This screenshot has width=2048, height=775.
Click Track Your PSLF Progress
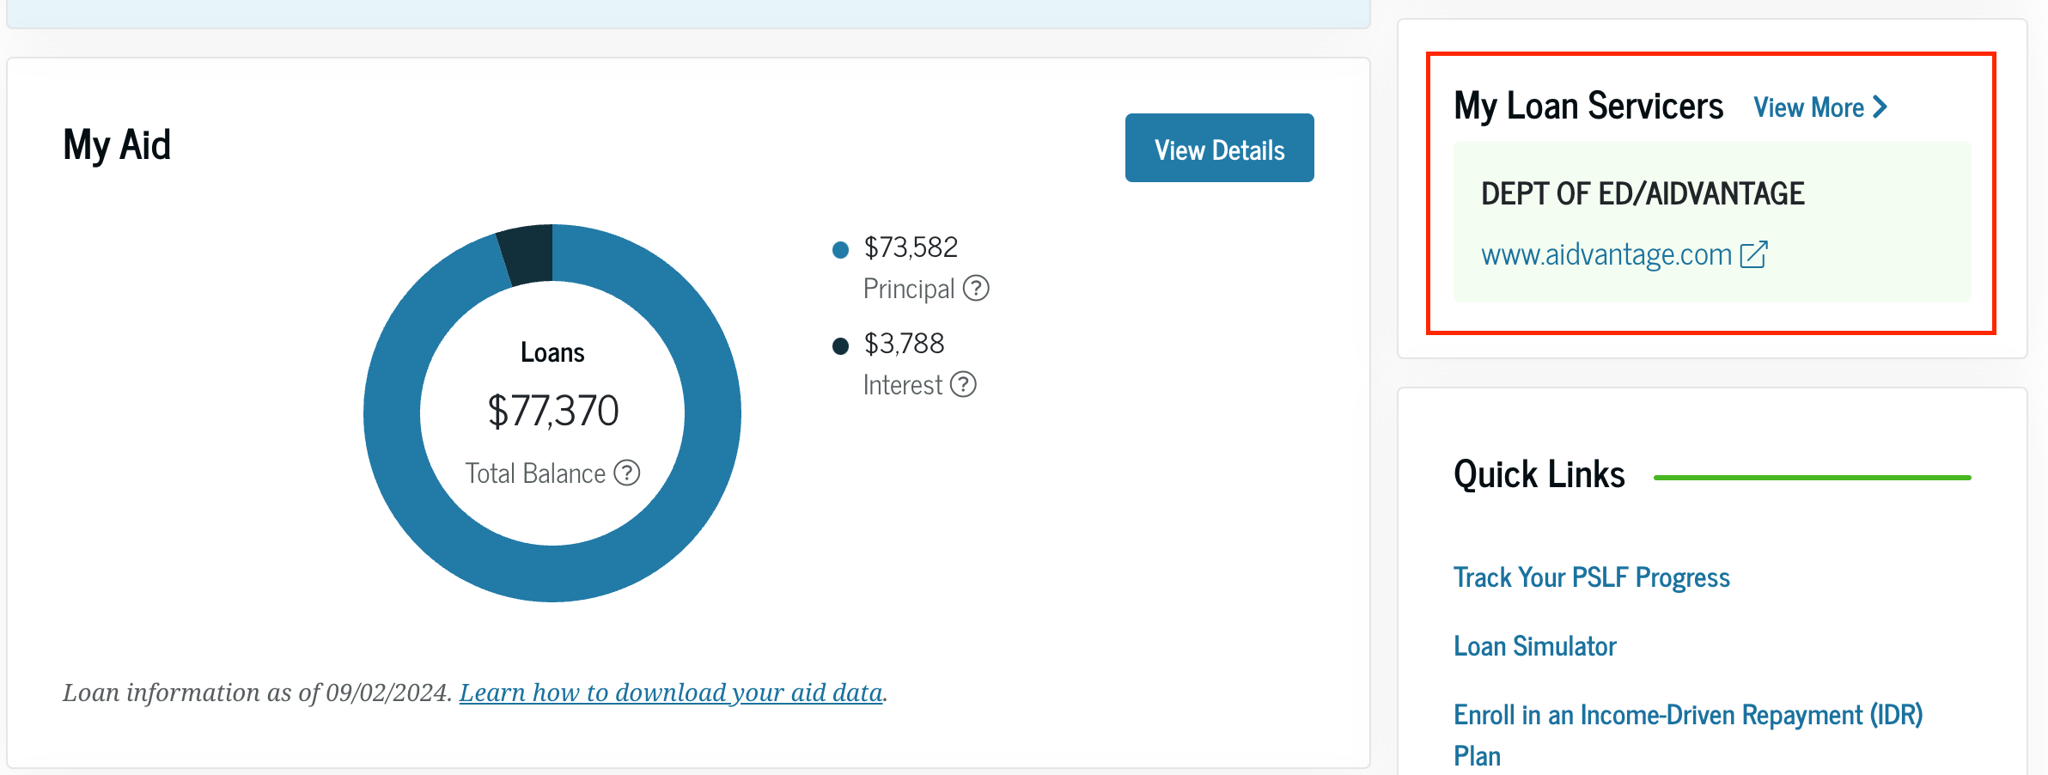click(1591, 577)
